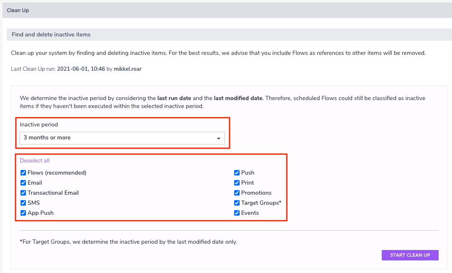Click the Clean Up header title
Screen dimensions: 452x273
[x=18, y=10]
